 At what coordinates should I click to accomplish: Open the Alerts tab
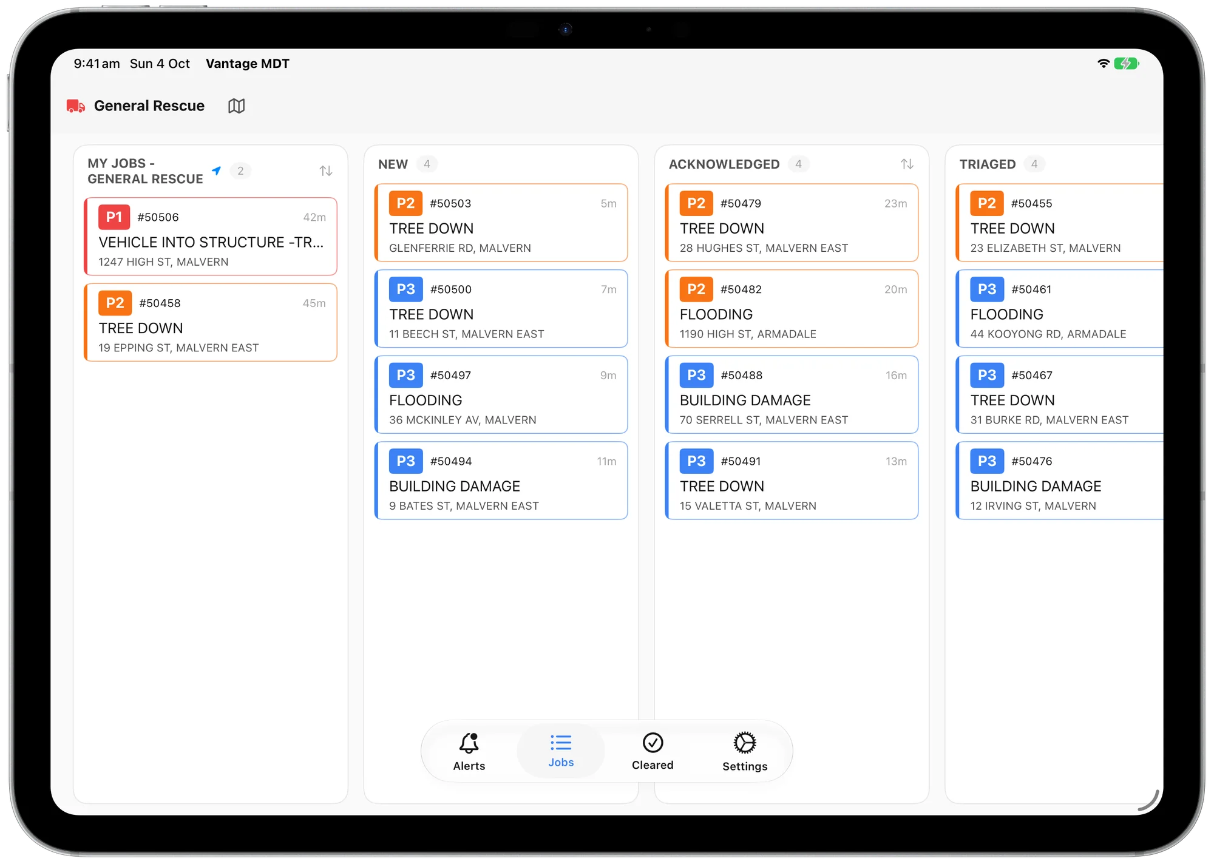469,752
